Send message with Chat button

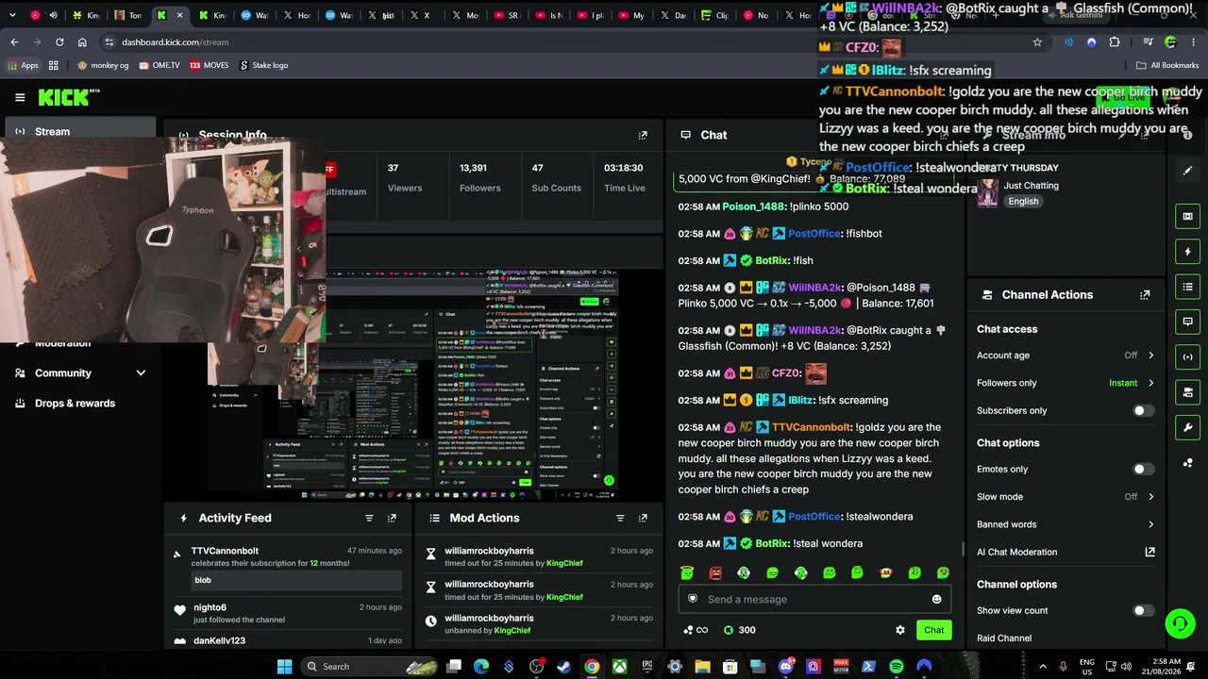(933, 630)
